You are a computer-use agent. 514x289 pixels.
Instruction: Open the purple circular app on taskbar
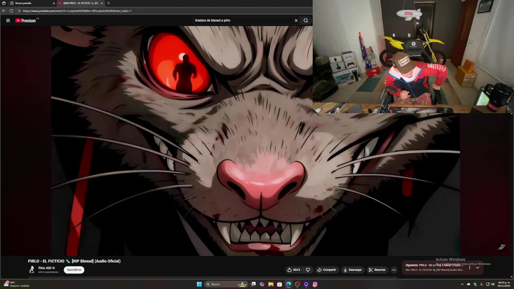tap(306, 284)
